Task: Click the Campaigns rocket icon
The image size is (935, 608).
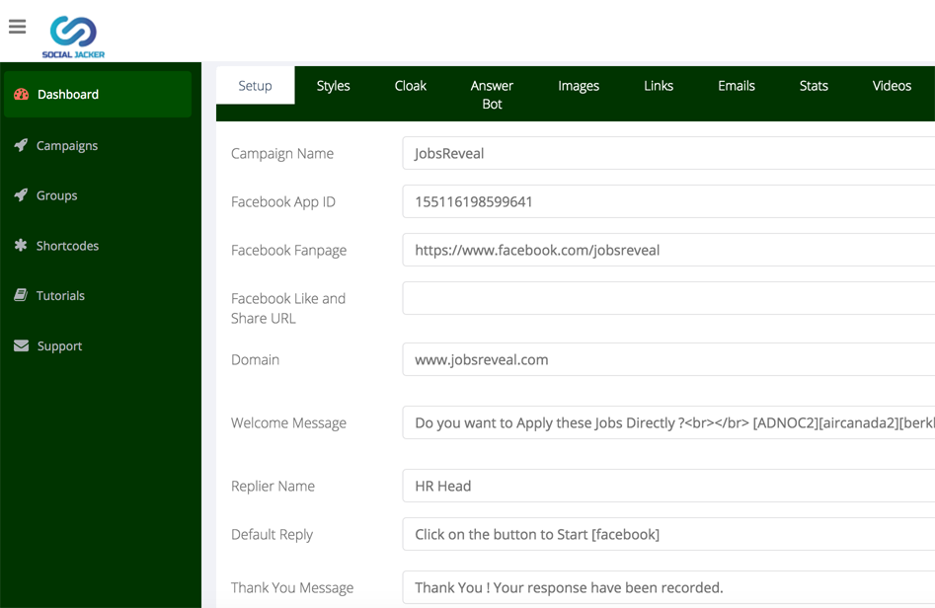Action: 21,145
